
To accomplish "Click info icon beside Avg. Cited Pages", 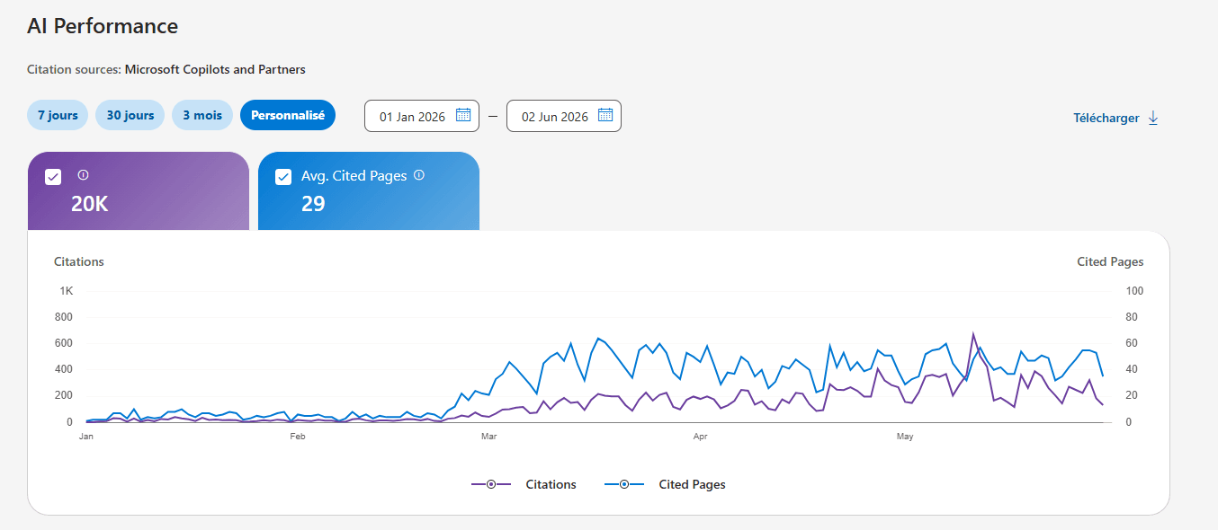I will pyautogui.click(x=418, y=176).
